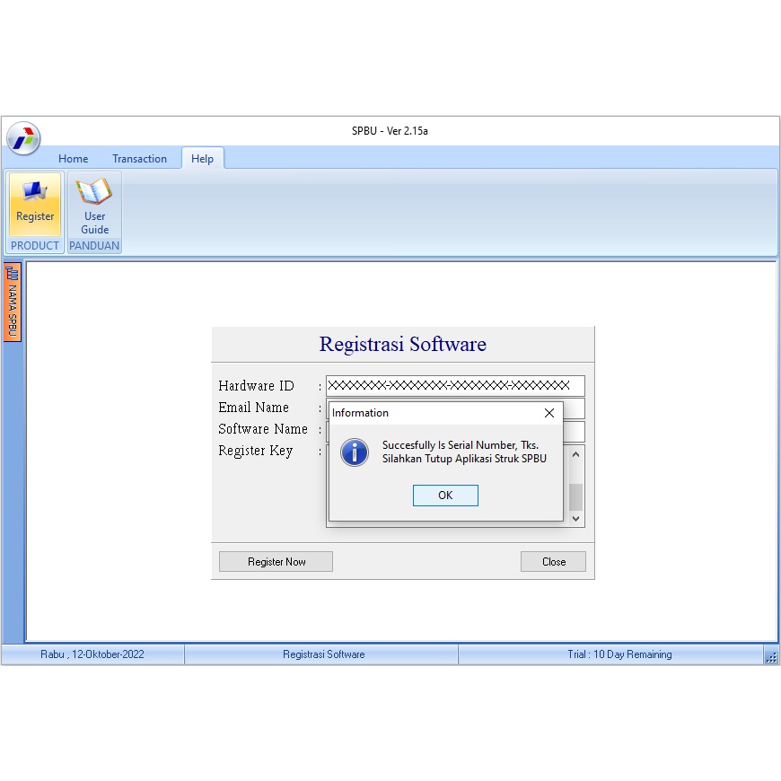Viewport: 781px width, 781px height.
Task: Click the PRODUCT group label
Action: click(x=35, y=246)
